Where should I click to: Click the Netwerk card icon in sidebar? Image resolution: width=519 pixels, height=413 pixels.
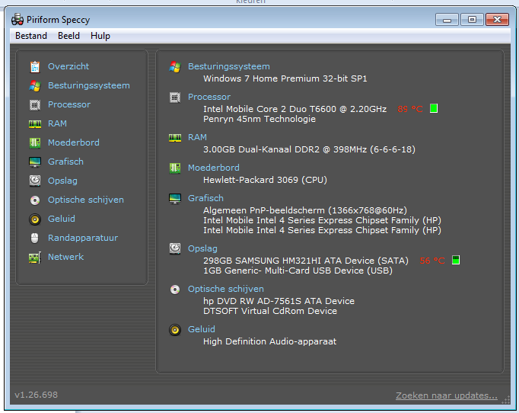[x=35, y=258]
